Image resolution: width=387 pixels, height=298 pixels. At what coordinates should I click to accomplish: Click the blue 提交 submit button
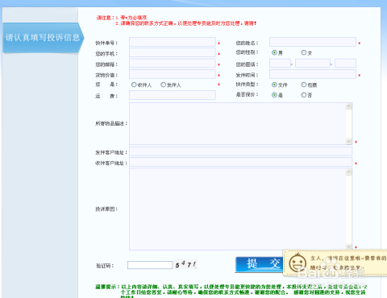click(x=259, y=264)
